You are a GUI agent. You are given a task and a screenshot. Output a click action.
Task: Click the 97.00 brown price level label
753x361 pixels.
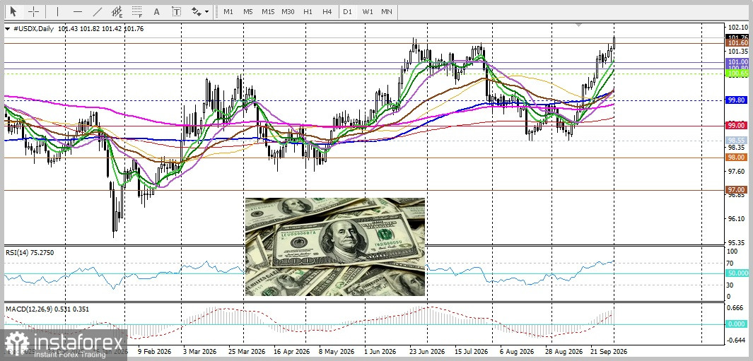[x=737, y=189]
